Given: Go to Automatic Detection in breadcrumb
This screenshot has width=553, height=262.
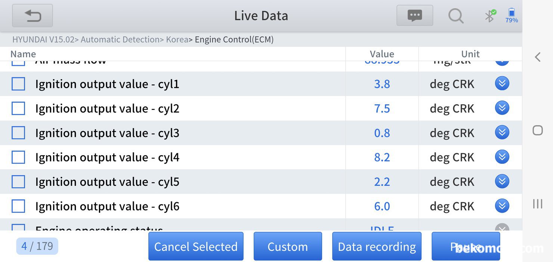Looking at the screenshot, I should 120,40.
